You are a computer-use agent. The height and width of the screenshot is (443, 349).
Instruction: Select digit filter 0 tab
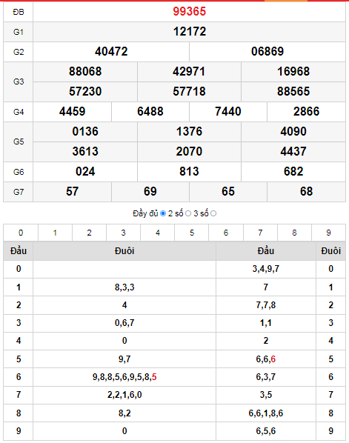point(21,233)
